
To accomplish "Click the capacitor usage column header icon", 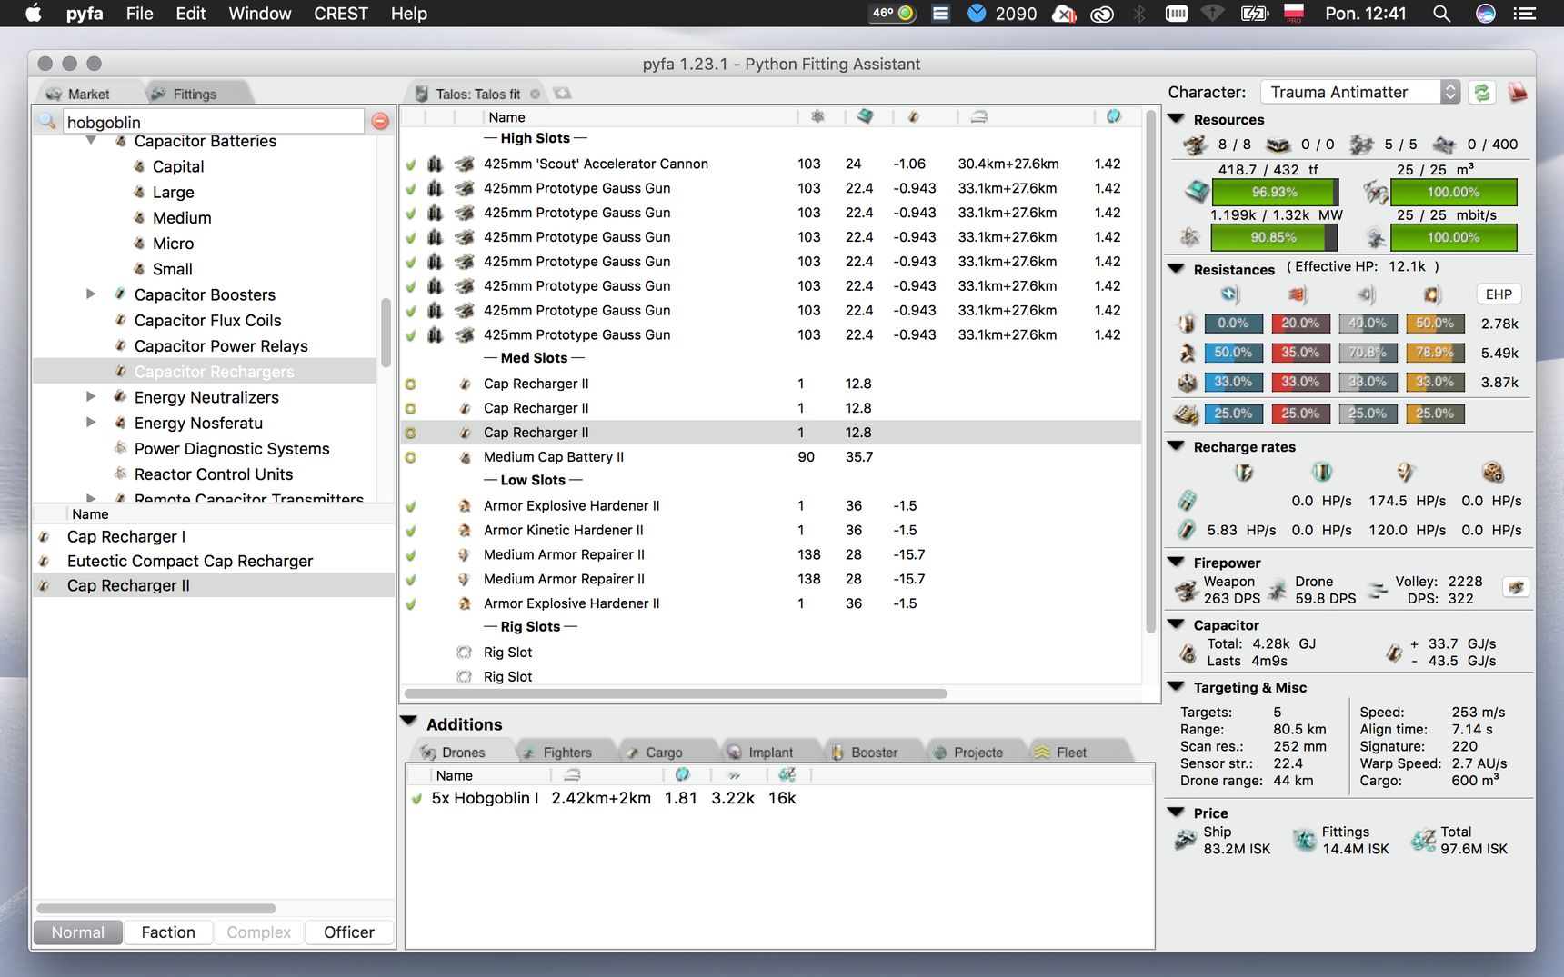I will 914,116.
